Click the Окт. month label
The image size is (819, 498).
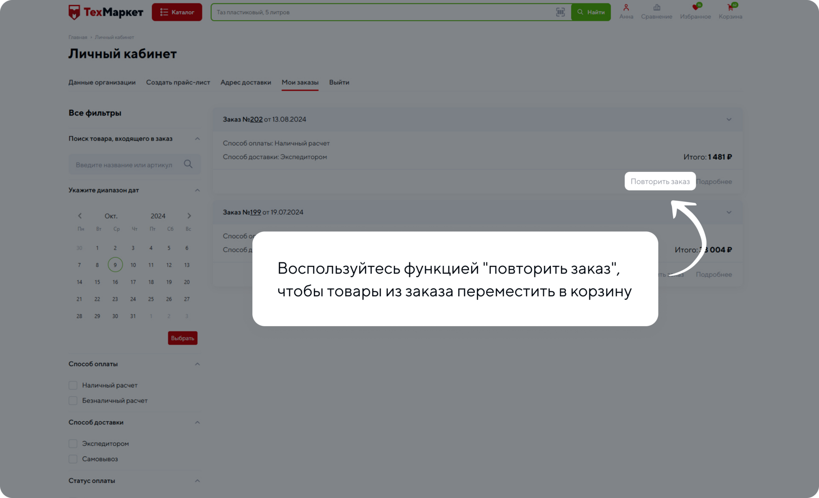click(111, 216)
